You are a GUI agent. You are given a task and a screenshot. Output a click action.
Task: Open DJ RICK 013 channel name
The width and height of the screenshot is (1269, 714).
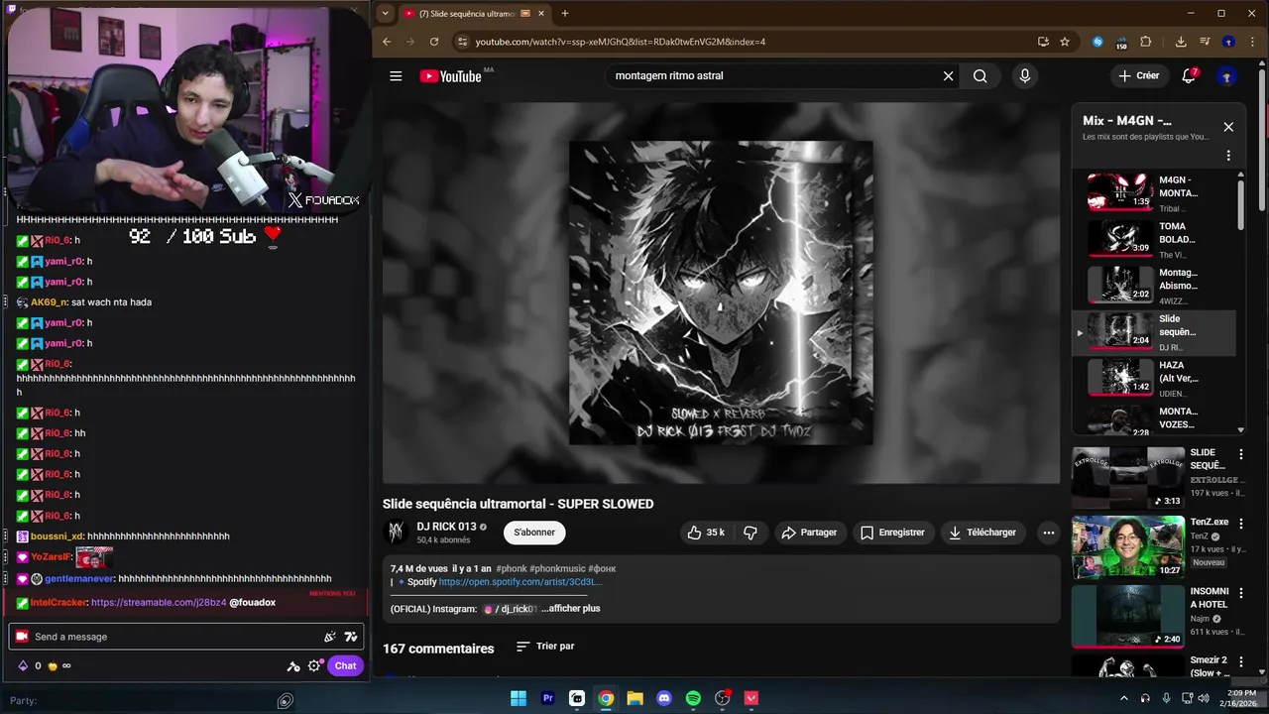tap(446, 527)
